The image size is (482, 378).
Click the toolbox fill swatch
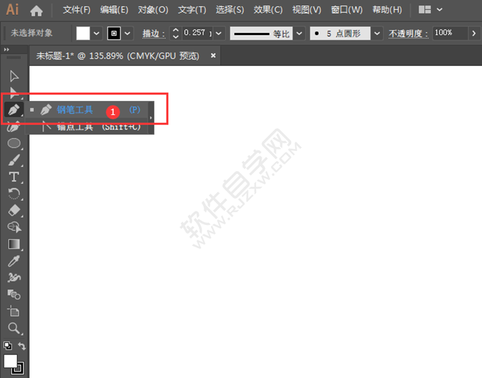pyautogui.click(x=10, y=361)
